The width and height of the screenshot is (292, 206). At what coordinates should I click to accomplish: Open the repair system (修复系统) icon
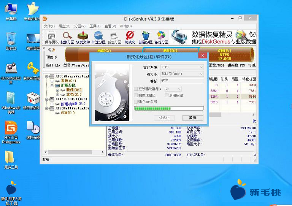pyautogui.click(x=32, y=101)
